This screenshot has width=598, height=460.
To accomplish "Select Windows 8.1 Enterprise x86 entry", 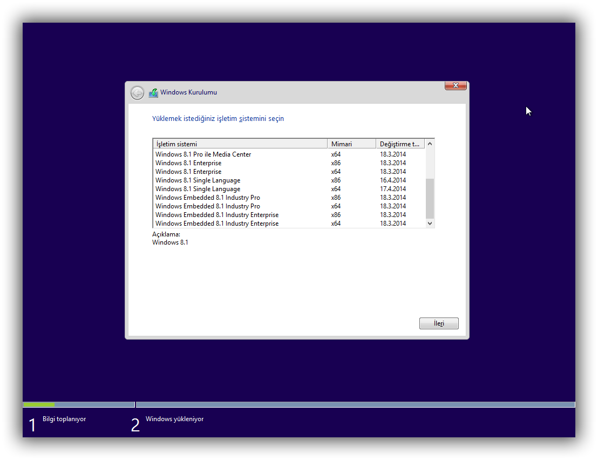I will pyautogui.click(x=289, y=163).
